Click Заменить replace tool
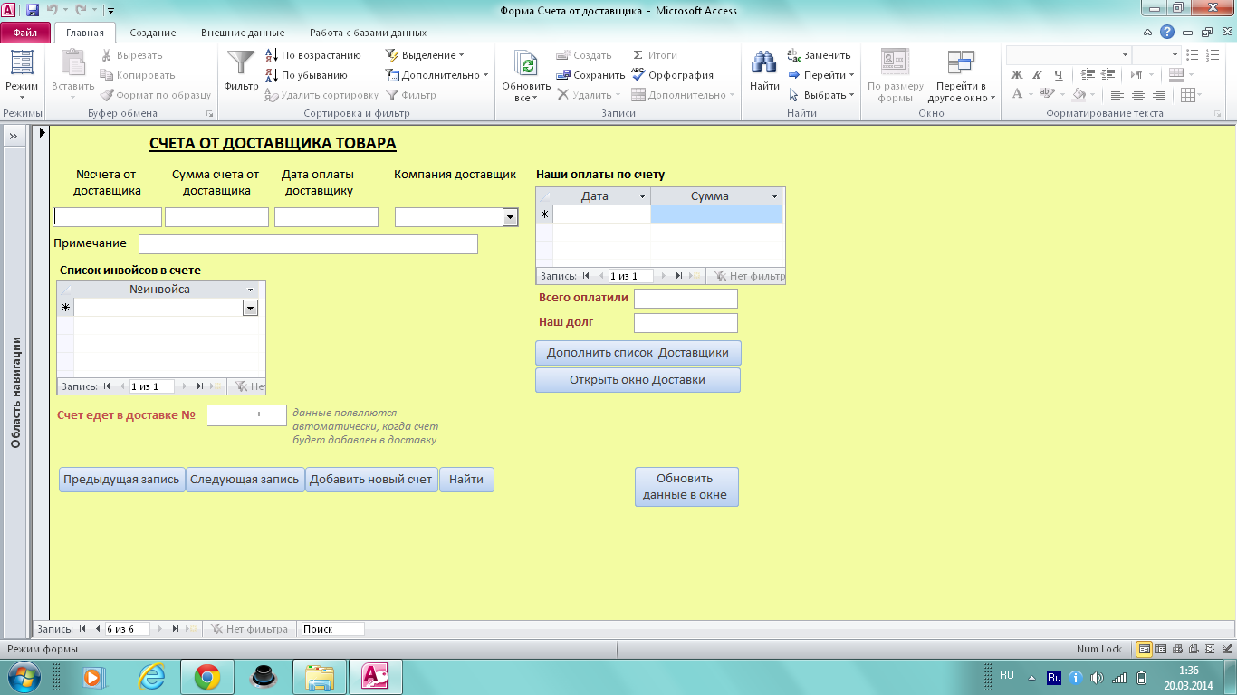 [x=820, y=55]
